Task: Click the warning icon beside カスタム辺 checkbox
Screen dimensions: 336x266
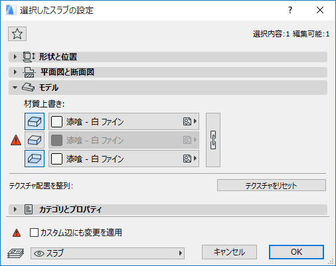Action: click(17, 233)
